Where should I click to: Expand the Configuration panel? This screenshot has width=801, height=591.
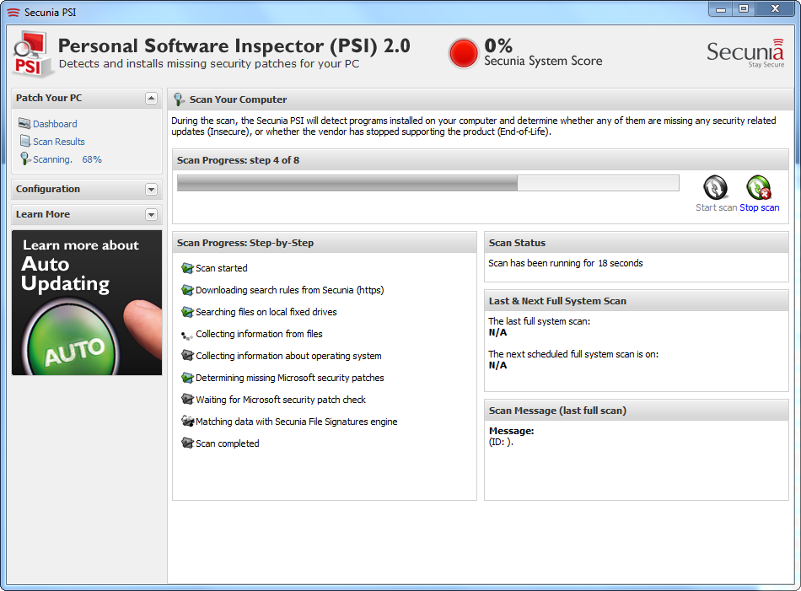pyautogui.click(x=151, y=190)
